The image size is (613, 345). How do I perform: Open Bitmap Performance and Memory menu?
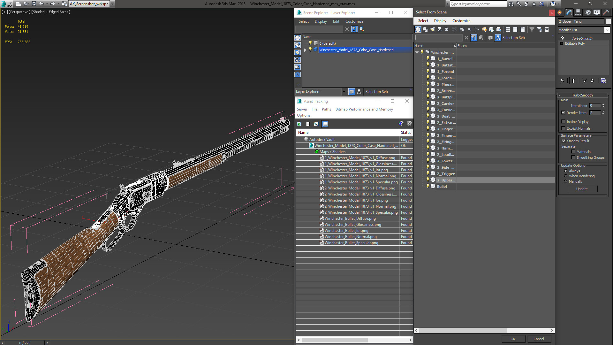(x=364, y=109)
